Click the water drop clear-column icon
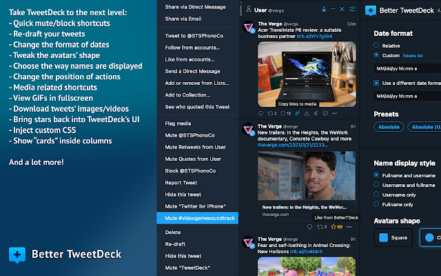Viewport: 441px width, 276px height. tap(324, 9)
